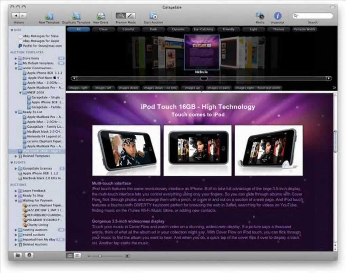This screenshot has height=273, width=346.
Task: Go back in History
Action: 16,16
